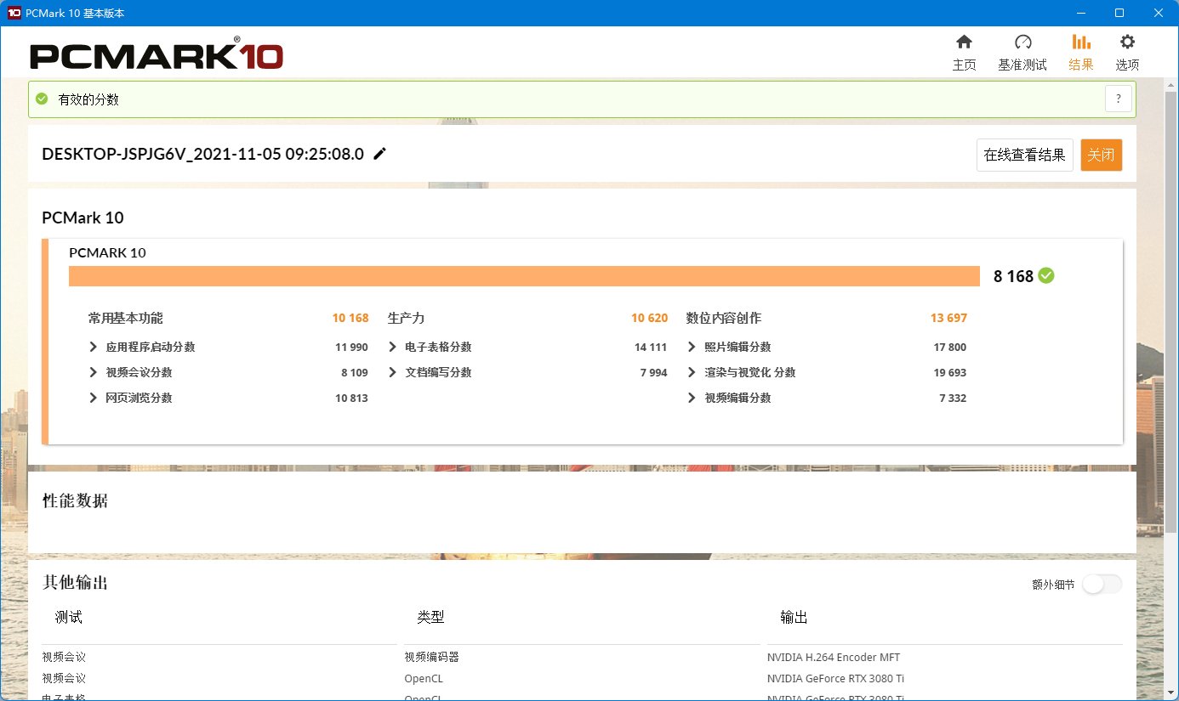Close the PCMark 10 window
1179x701 pixels.
(1159, 13)
